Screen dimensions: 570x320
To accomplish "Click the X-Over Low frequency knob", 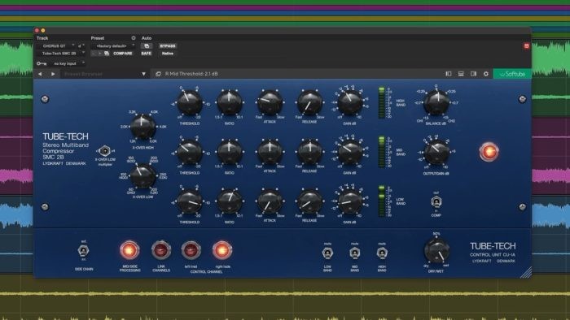I will [x=142, y=175].
